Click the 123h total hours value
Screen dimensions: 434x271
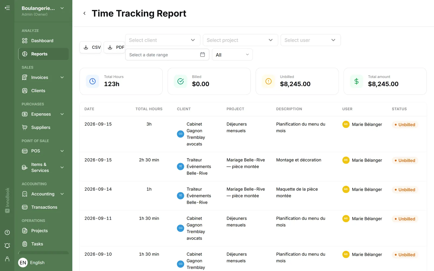pos(112,84)
